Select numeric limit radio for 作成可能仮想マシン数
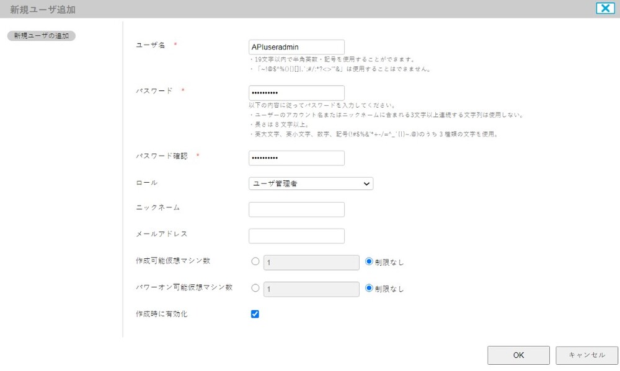620x371 pixels. (255, 262)
